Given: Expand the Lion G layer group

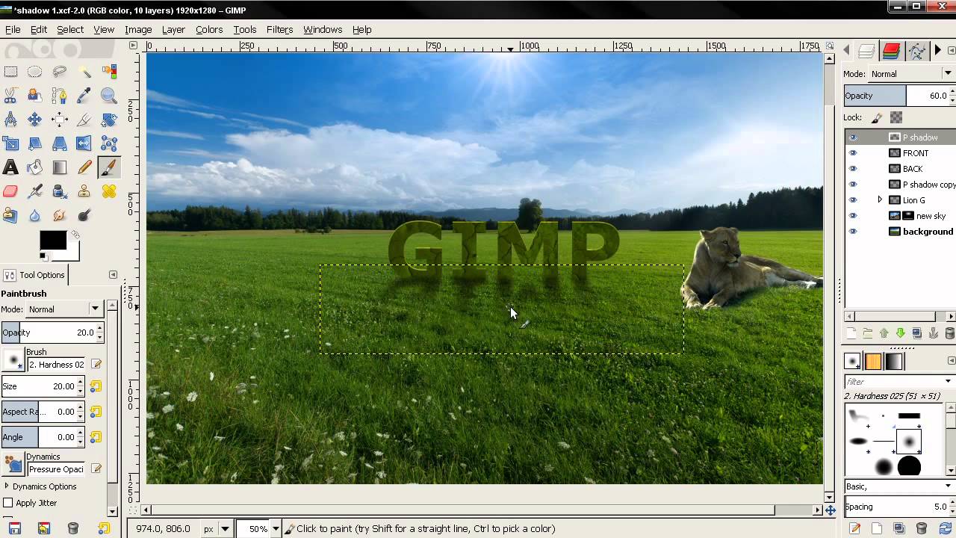Looking at the screenshot, I should [x=880, y=200].
